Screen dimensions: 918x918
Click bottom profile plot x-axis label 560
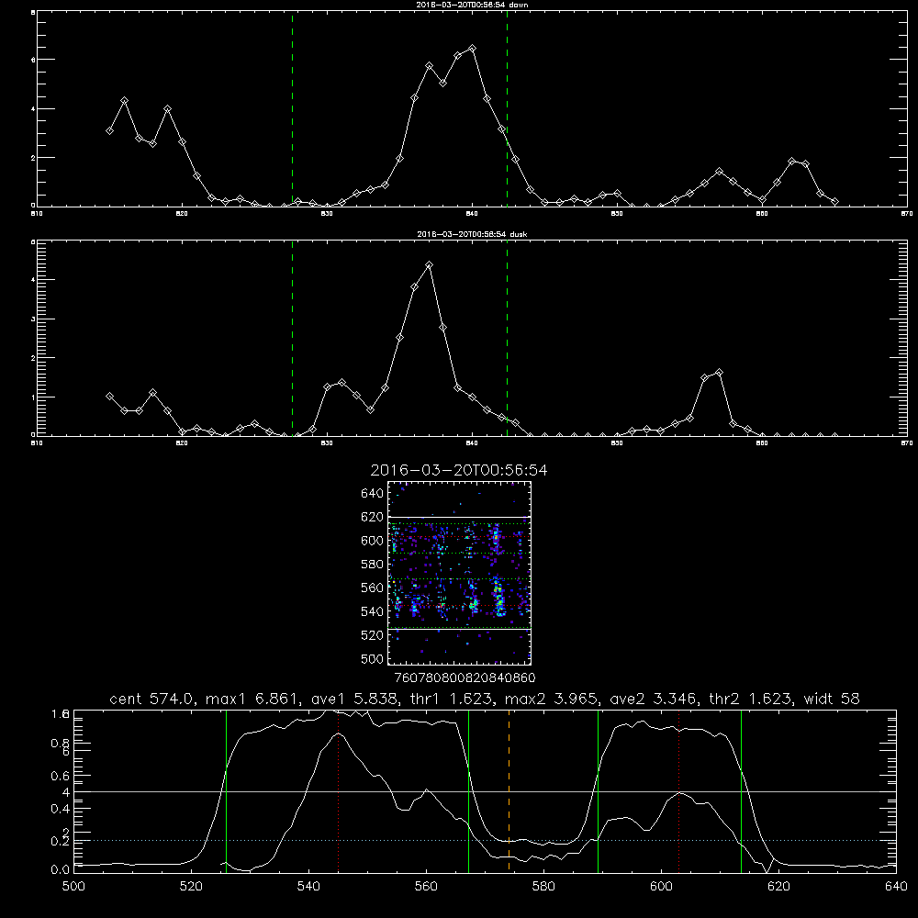coord(426,887)
